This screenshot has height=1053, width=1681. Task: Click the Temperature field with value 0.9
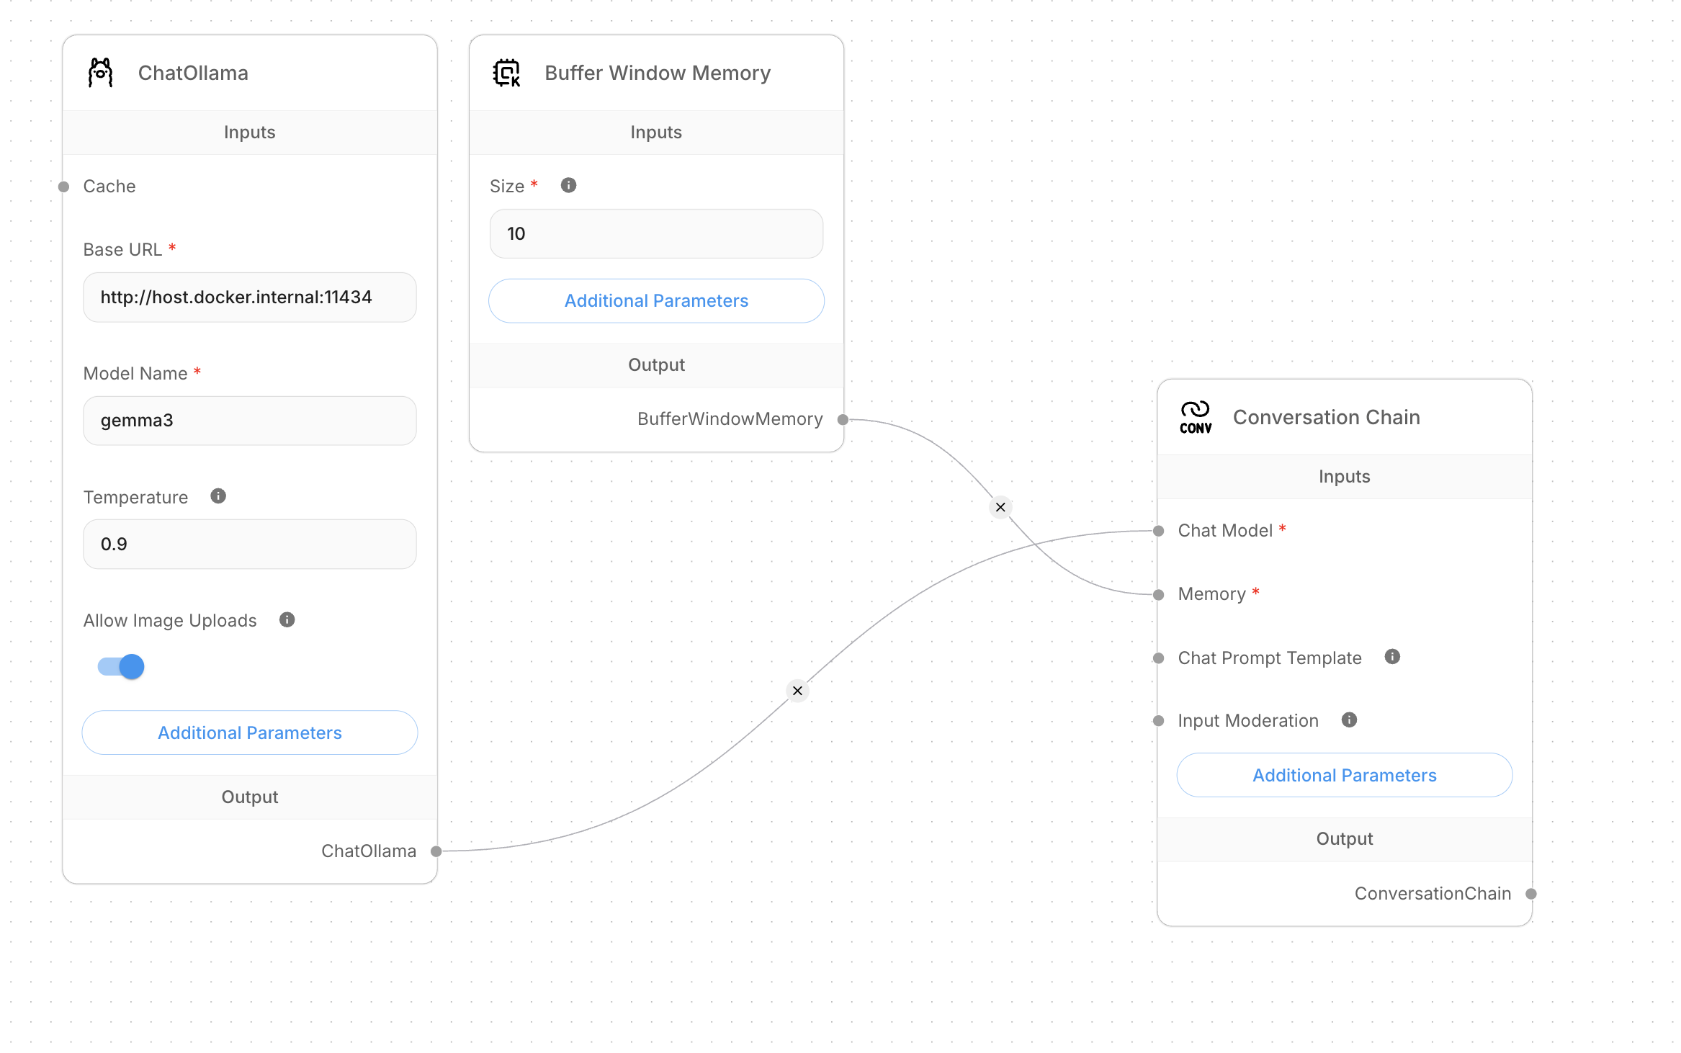pyautogui.click(x=249, y=544)
